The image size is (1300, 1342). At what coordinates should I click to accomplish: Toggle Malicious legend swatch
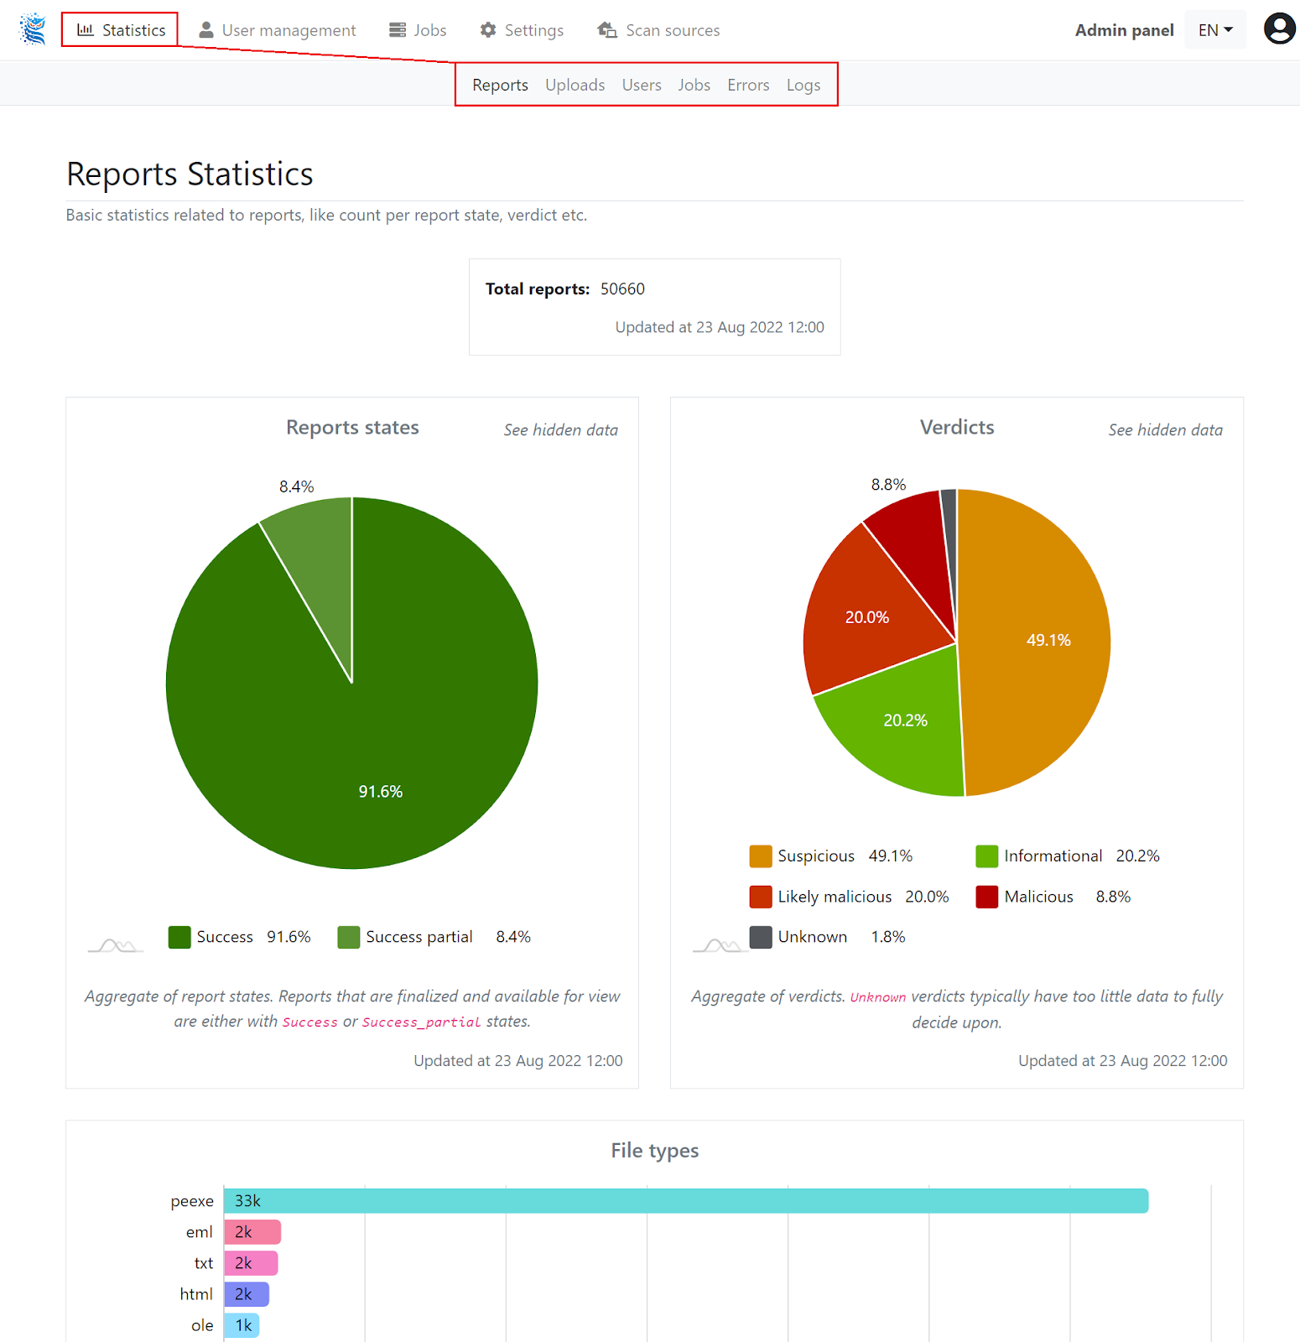[x=987, y=897]
